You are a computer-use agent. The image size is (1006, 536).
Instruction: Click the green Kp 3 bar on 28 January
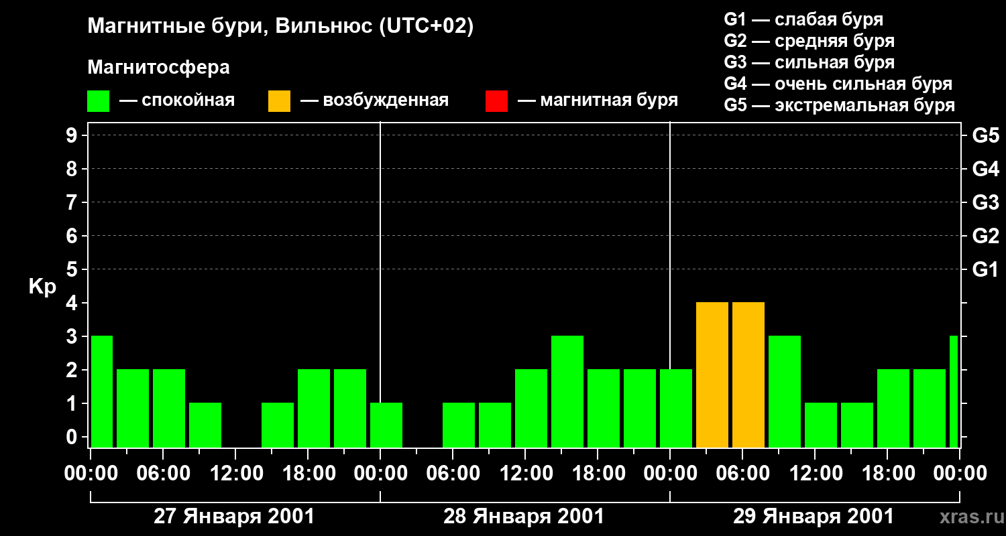pos(567,392)
